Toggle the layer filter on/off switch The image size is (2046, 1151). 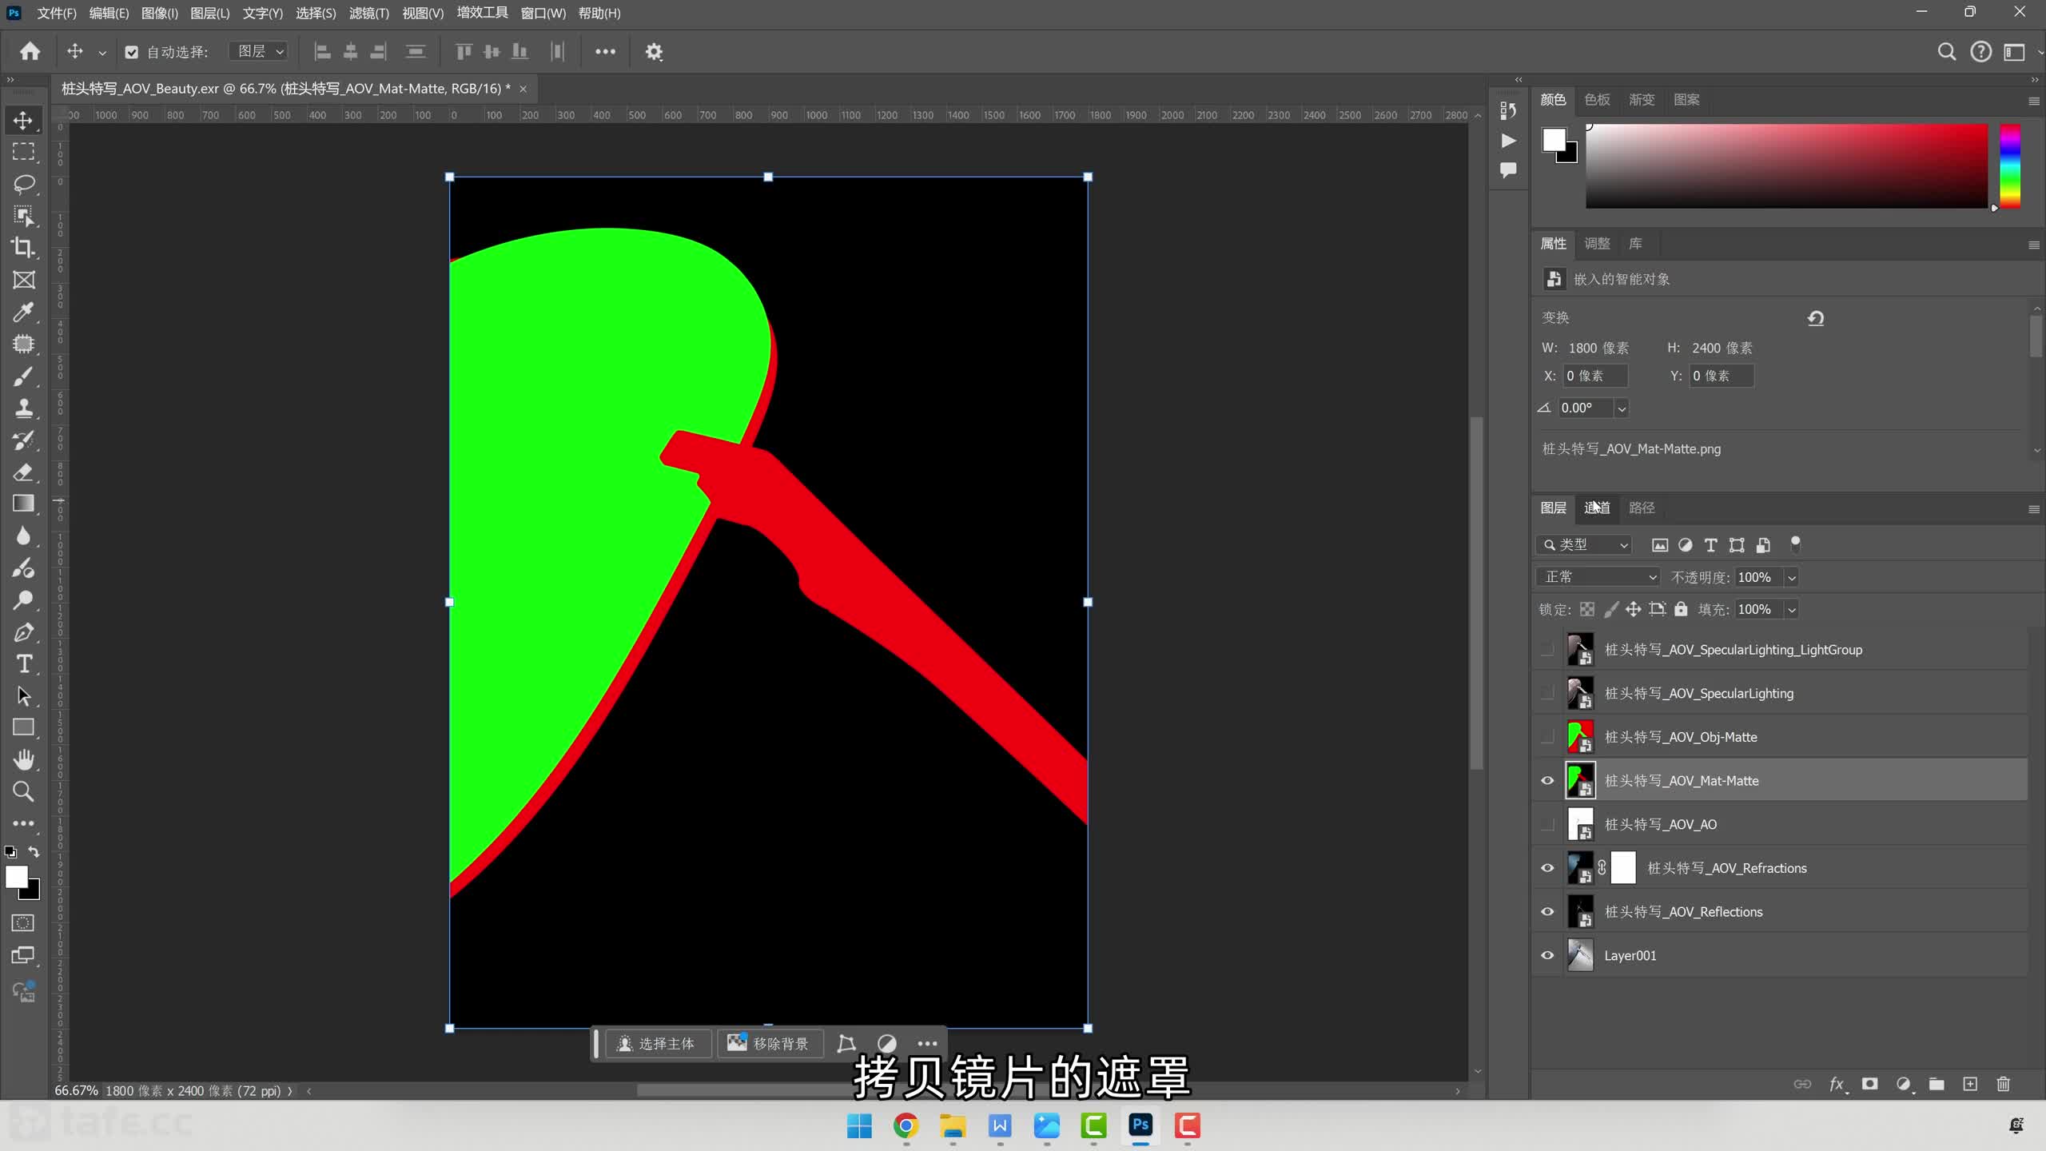[x=1795, y=544]
